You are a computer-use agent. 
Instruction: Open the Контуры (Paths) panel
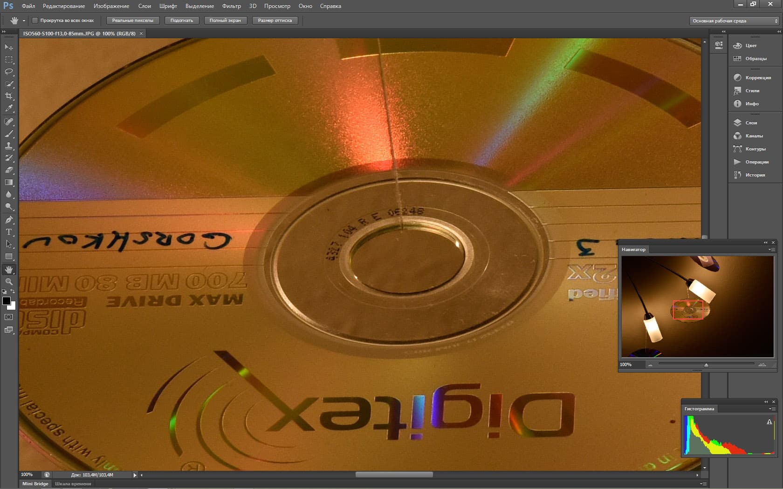click(755, 149)
